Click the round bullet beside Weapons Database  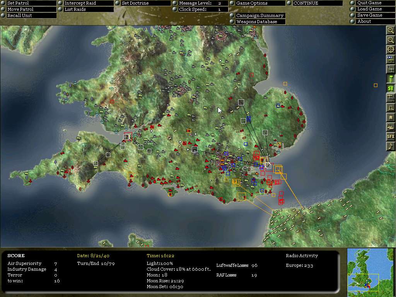[232, 22]
